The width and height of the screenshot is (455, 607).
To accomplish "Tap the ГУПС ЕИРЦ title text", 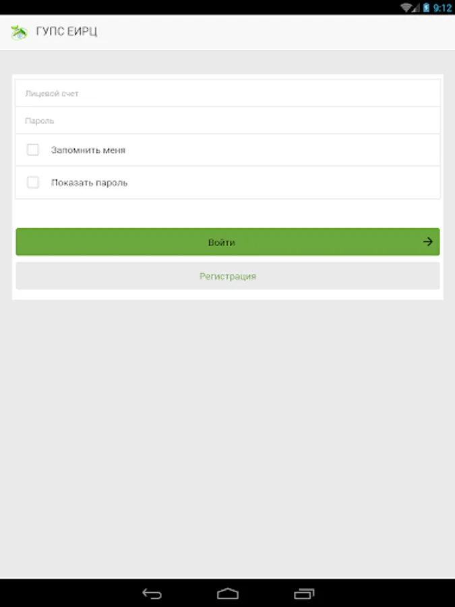I will pyautogui.click(x=67, y=31).
